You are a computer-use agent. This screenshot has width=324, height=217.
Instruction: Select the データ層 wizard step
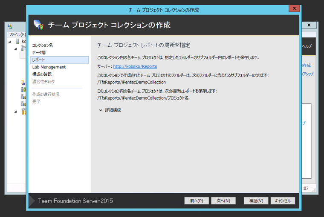(x=39, y=53)
